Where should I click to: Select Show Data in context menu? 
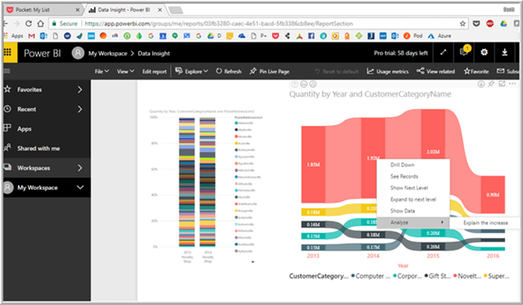403,211
